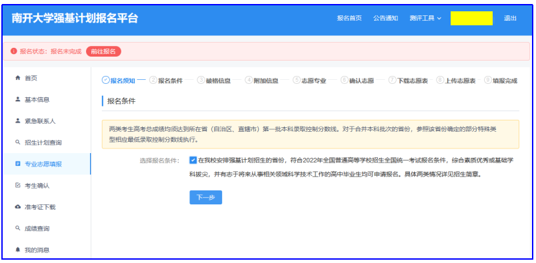536x263 pixels.
Task: Click step circle 9 of 填报完成
Action: point(487,81)
